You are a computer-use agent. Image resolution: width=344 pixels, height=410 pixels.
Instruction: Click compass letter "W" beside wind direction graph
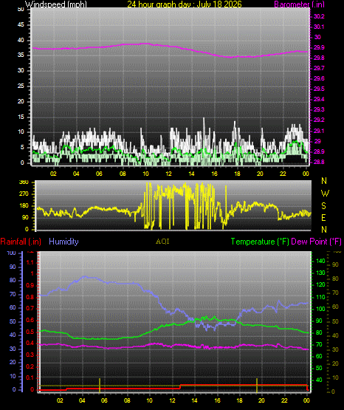325,194
